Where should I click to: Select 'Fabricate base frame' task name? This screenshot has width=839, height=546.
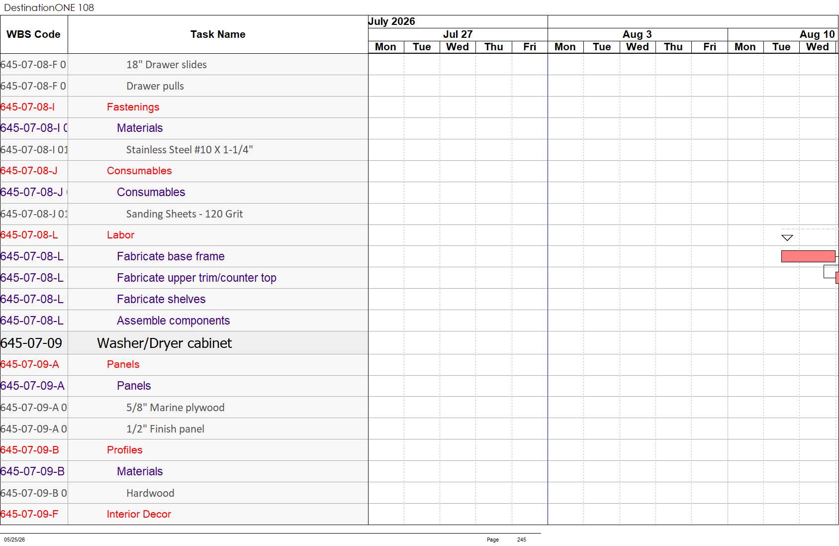(x=171, y=256)
